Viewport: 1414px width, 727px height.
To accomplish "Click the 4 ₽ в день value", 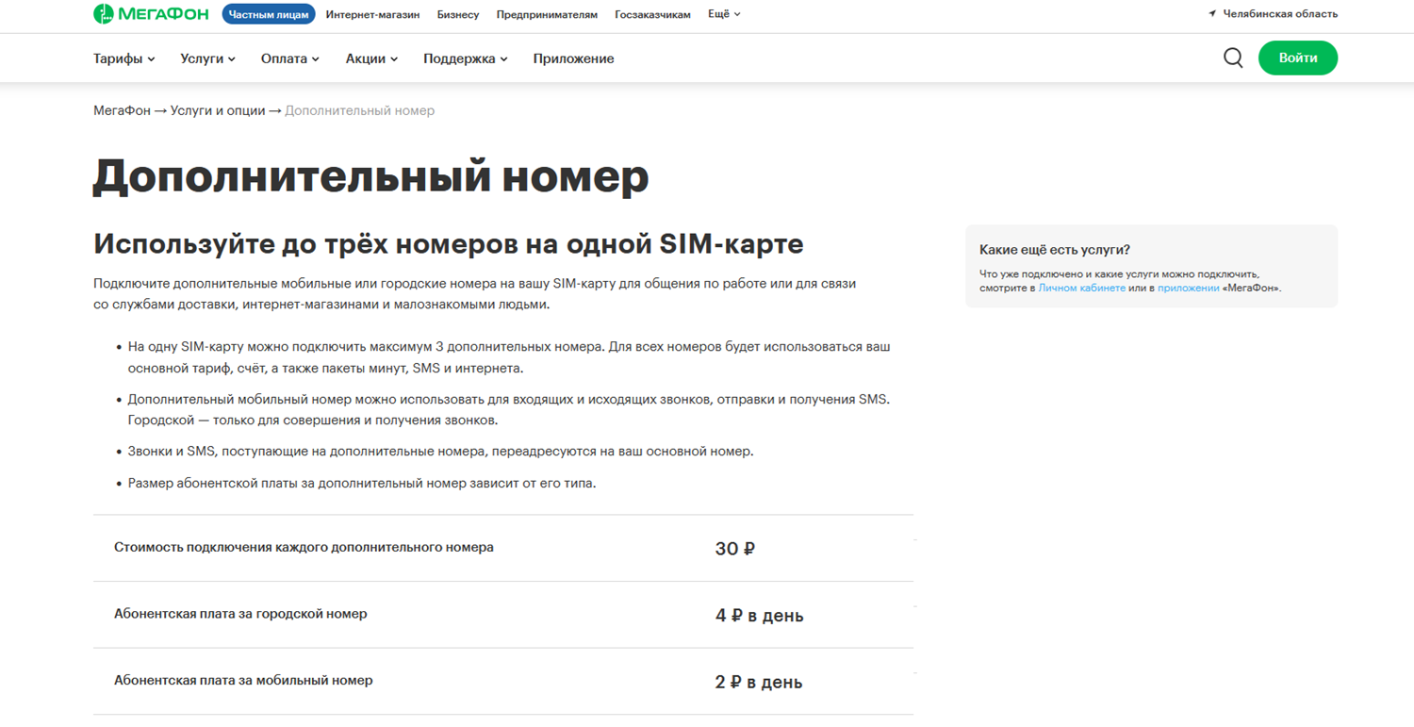I will pyautogui.click(x=760, y=616).
